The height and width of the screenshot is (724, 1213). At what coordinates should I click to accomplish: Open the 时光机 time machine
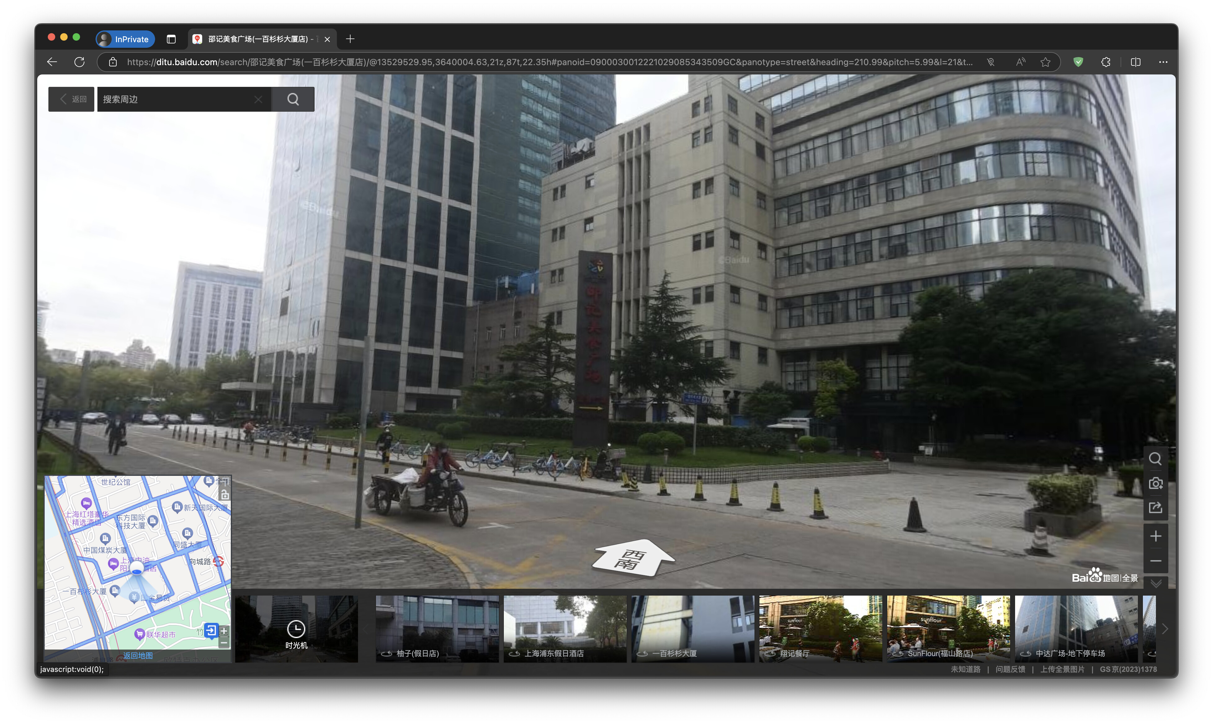(x=296, y=634)
